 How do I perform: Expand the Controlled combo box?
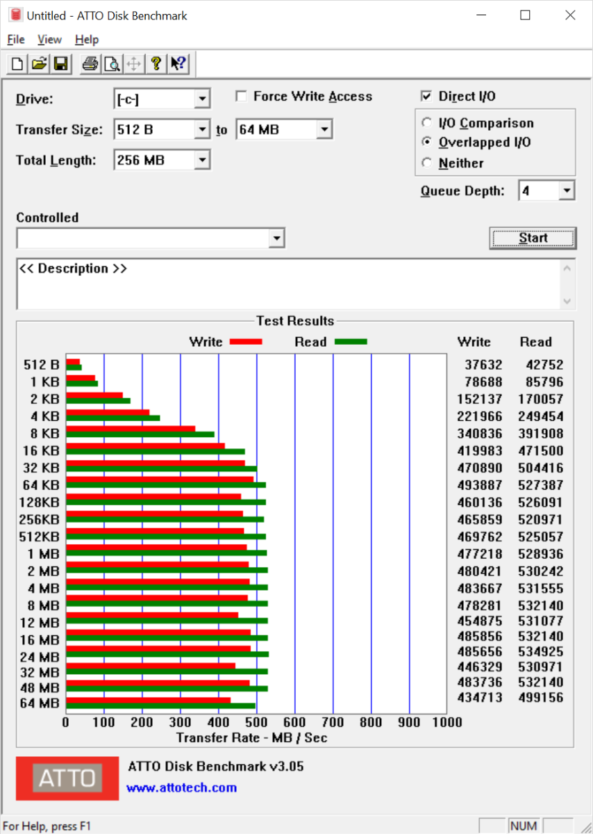[277, 238]
